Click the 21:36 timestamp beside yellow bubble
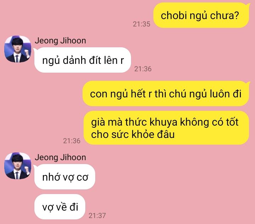Screen dimensions: 255x224 (x=72, y=141)
